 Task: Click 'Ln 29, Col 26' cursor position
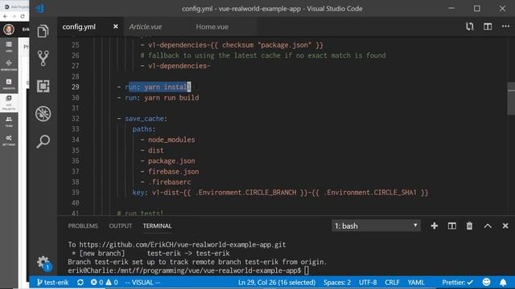coord(277,282)
